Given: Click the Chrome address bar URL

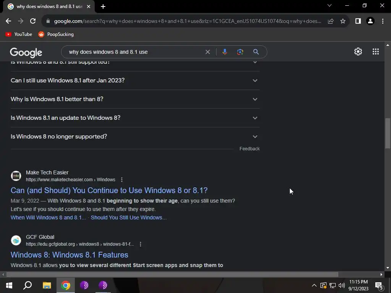Looking at the screenshot, I should click(x=187, y=21).
